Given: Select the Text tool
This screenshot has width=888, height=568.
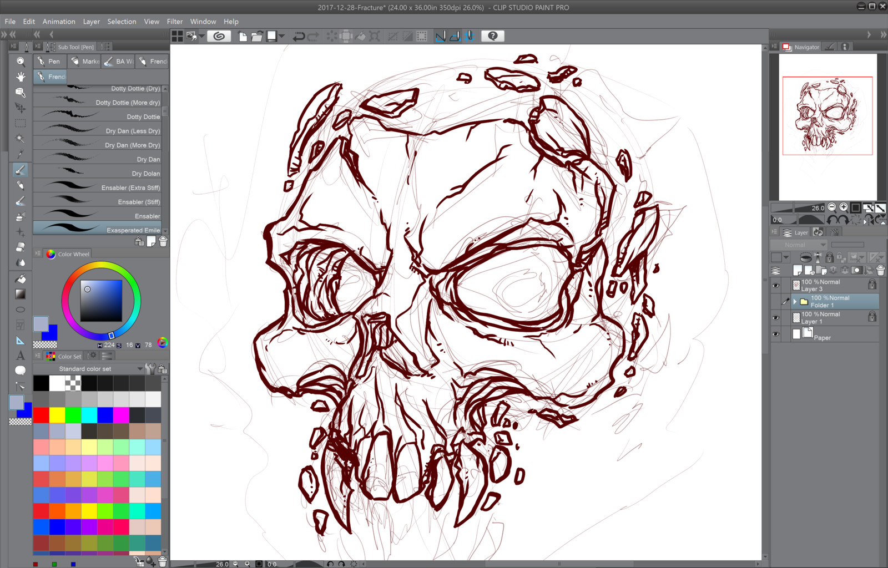Looking at the screenshot, I should point(21,356).
